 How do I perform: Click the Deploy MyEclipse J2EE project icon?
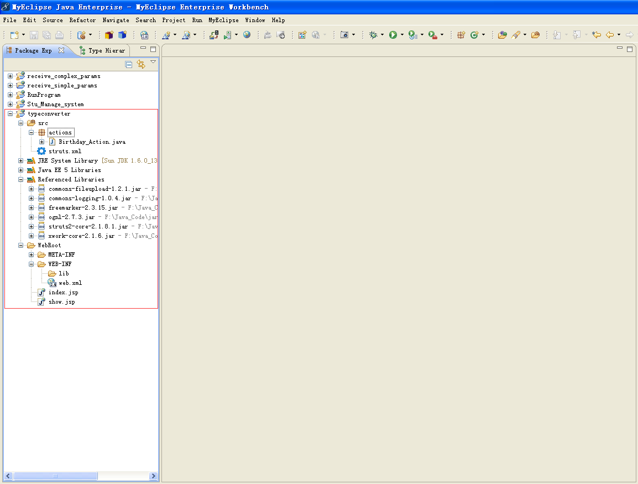click(214, 35)
